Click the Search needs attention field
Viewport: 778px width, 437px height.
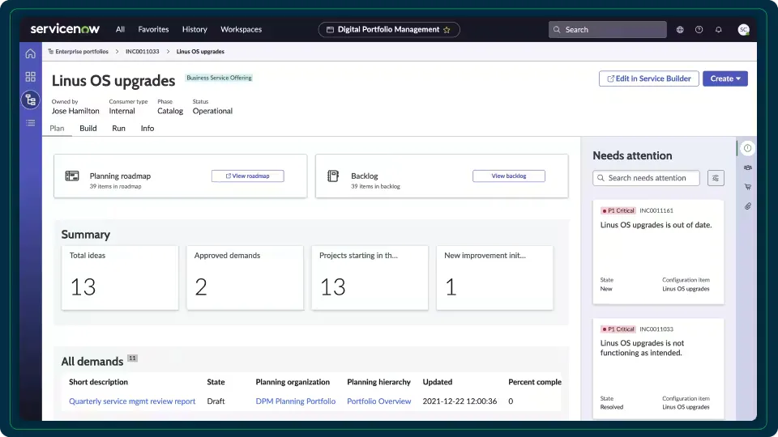646,178
